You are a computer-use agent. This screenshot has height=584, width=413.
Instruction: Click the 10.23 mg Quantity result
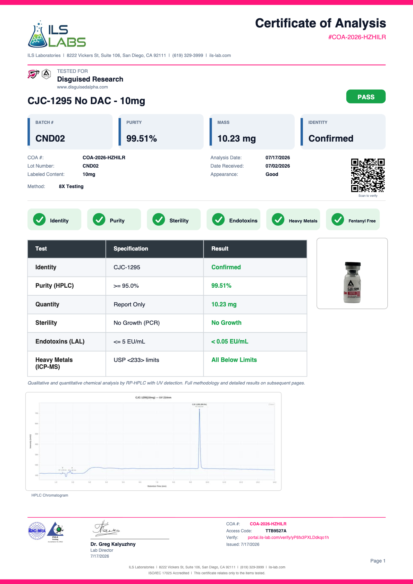click(x=224, y=304)
